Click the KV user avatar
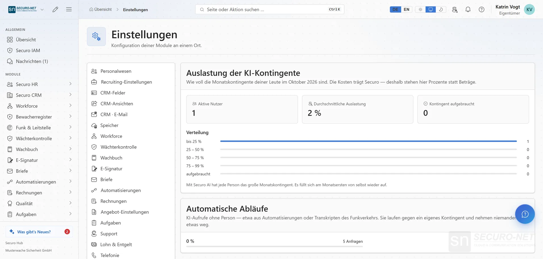 click(x=529, y=9)
